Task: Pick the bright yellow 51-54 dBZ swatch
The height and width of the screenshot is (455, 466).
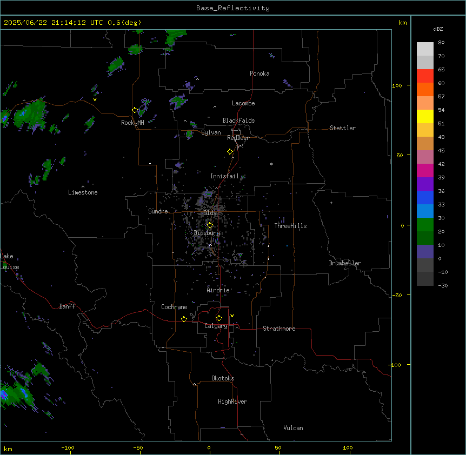Action: click(425, 116)
